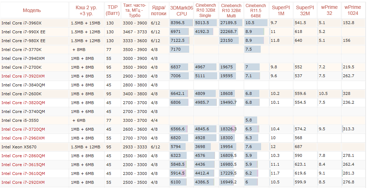Sort by the Модель column header
The width and height of the screenshot is (367, 188).
pyautogui.click(x=32, y=11)
